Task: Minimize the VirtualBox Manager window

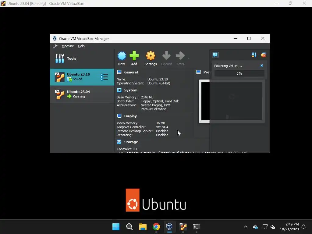Action: [235, 38]
